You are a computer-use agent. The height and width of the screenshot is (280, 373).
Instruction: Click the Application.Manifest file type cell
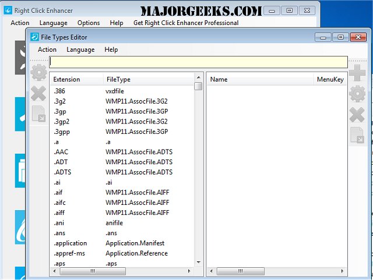(135, 243)
